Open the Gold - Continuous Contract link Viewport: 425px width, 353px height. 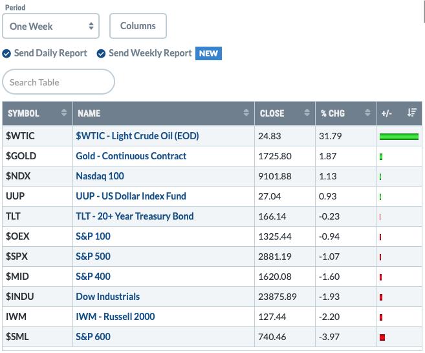click(x=131, y=156)
